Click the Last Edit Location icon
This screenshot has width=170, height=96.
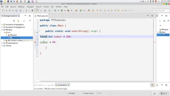pyautogui.click(x=118, y=10)
